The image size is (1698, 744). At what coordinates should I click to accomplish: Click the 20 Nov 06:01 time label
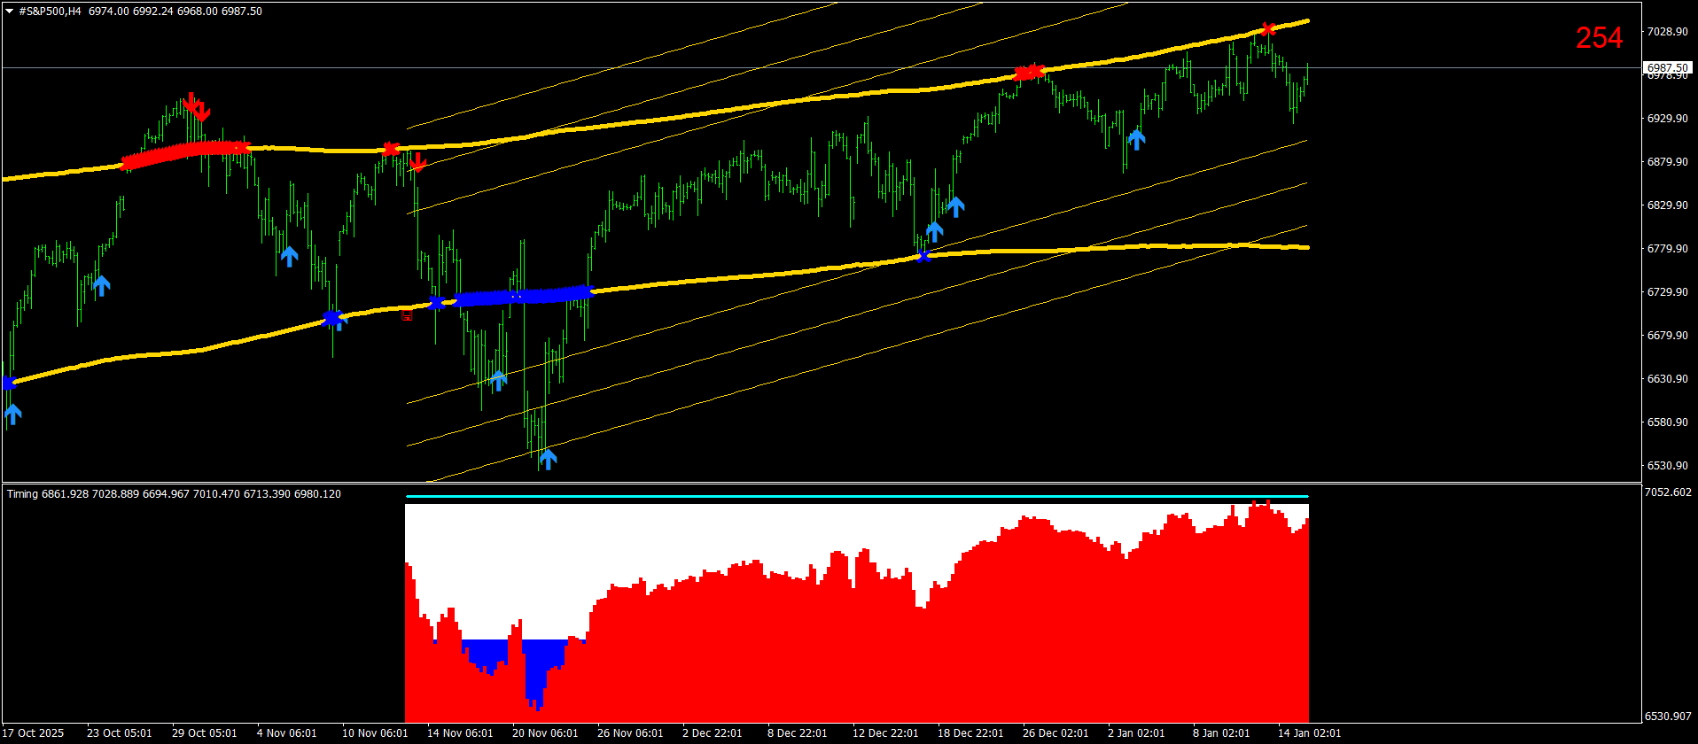pyautogui.click(x=545, y=733)
